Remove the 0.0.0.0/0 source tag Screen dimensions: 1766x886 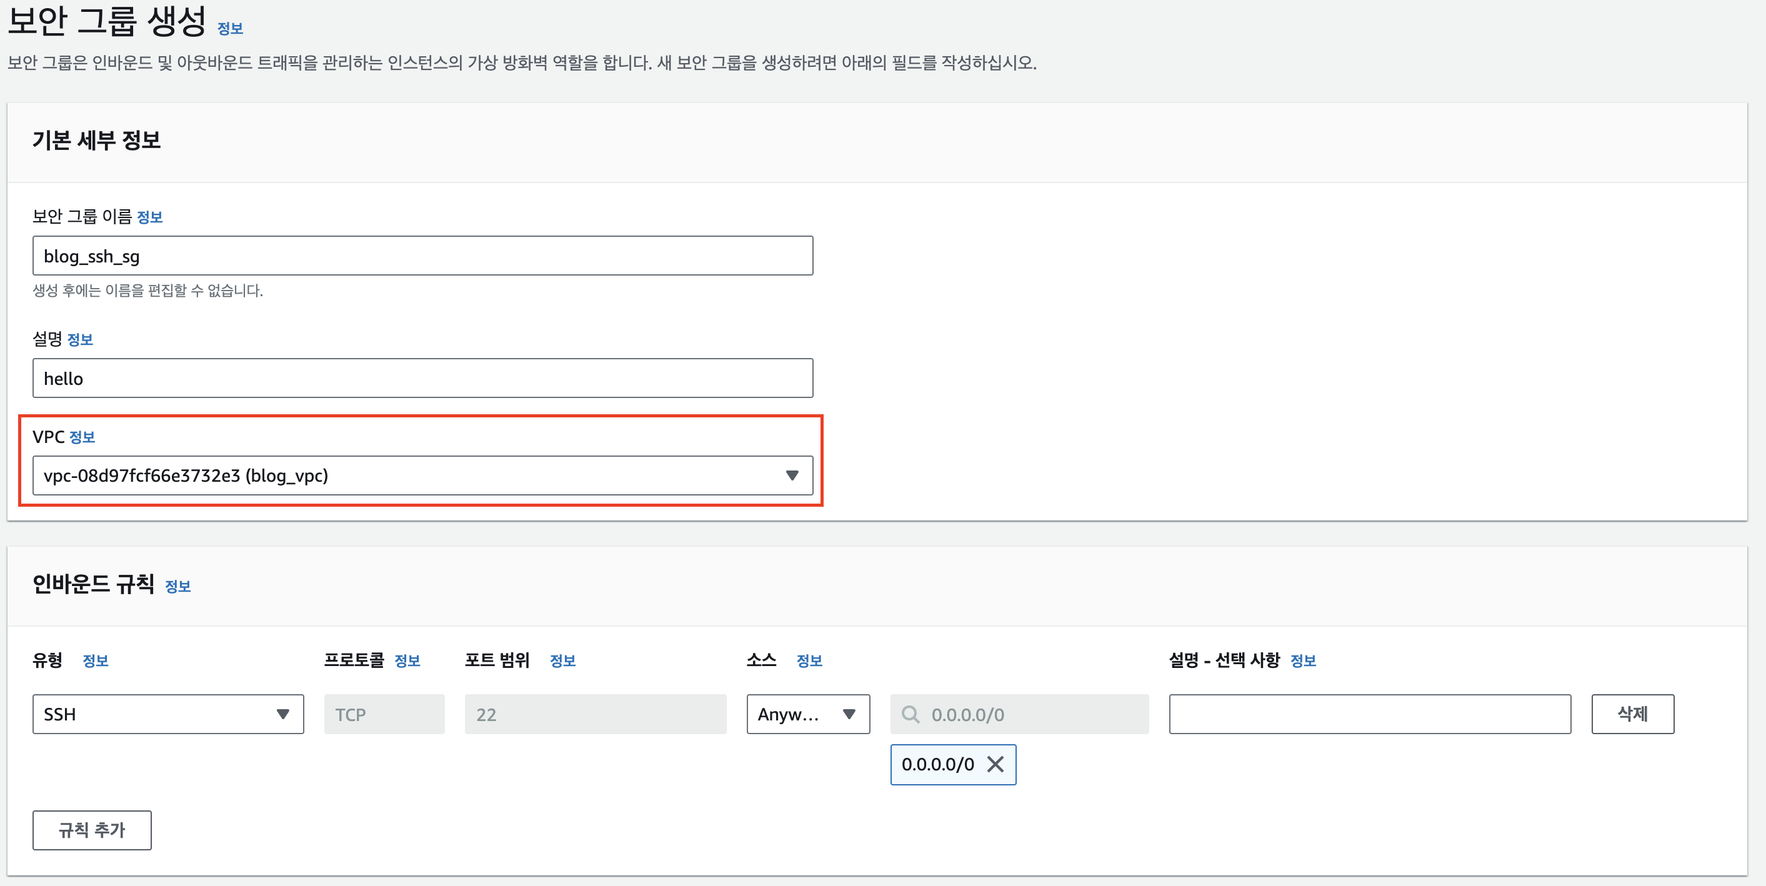coord(995,764)
